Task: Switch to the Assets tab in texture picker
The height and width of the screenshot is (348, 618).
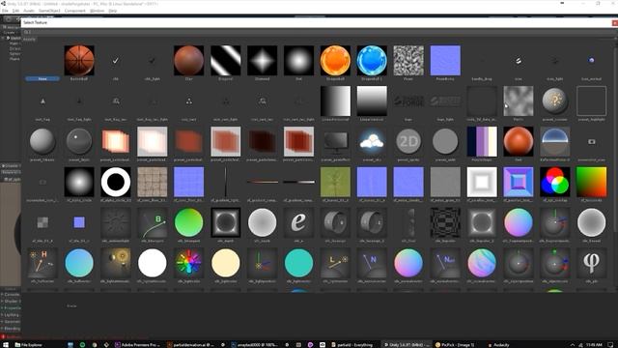Action: click(x=29, y=39)
